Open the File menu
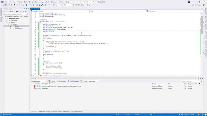This screenshot has height=116, width=207. tap(6, 2)
